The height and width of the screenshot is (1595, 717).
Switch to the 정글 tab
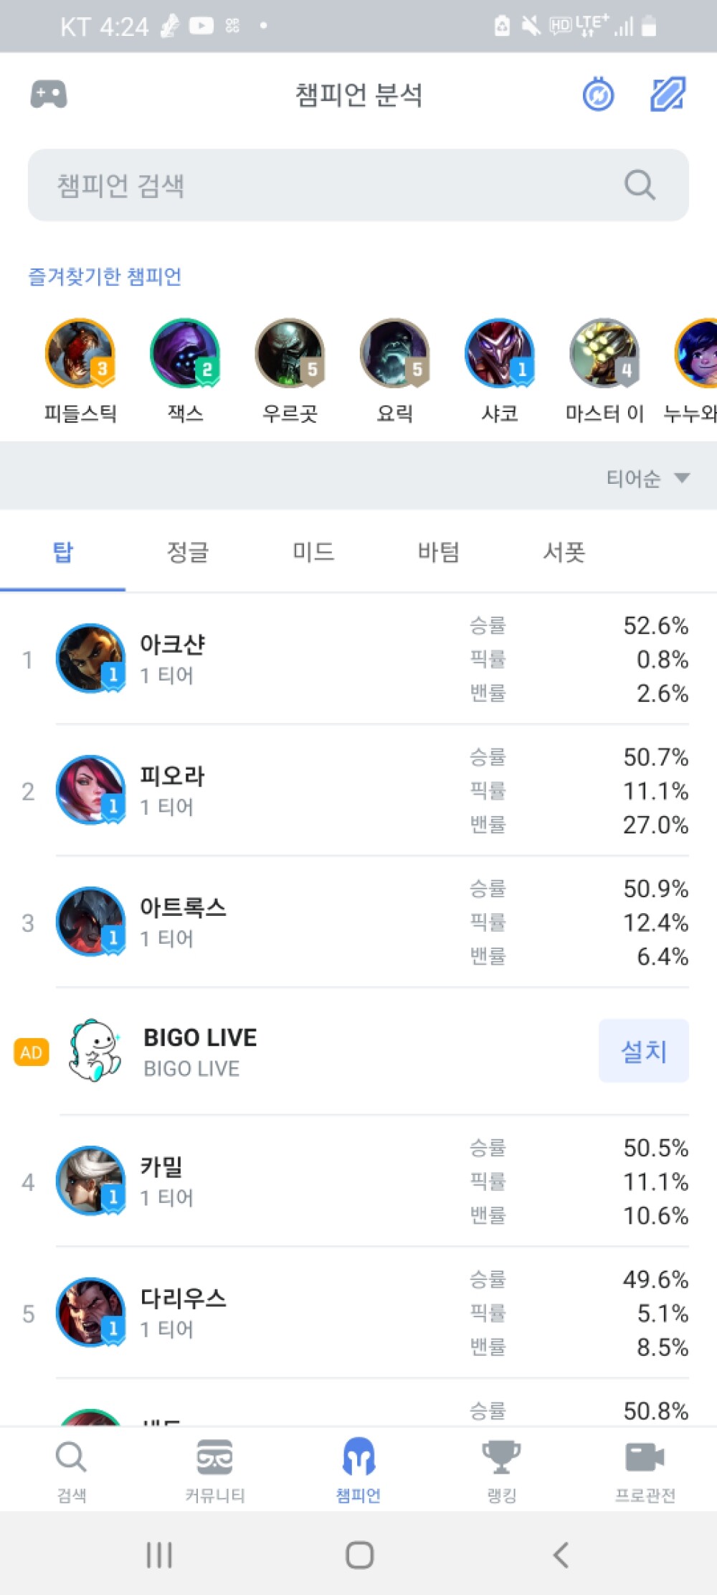[x=188, y=552]
